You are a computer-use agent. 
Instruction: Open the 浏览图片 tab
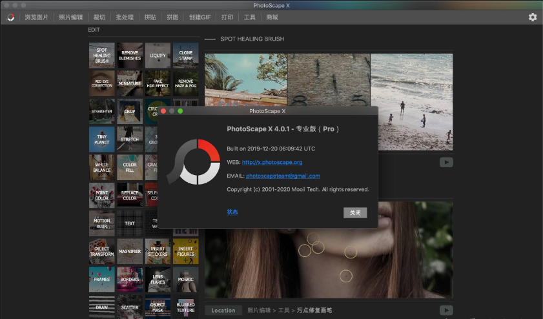tap(36, 17)
